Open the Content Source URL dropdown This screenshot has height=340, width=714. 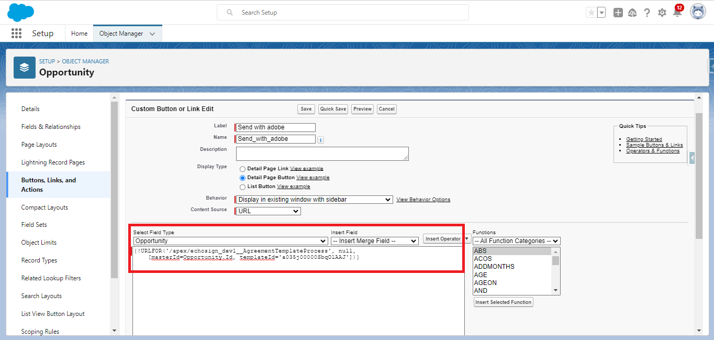269,211
